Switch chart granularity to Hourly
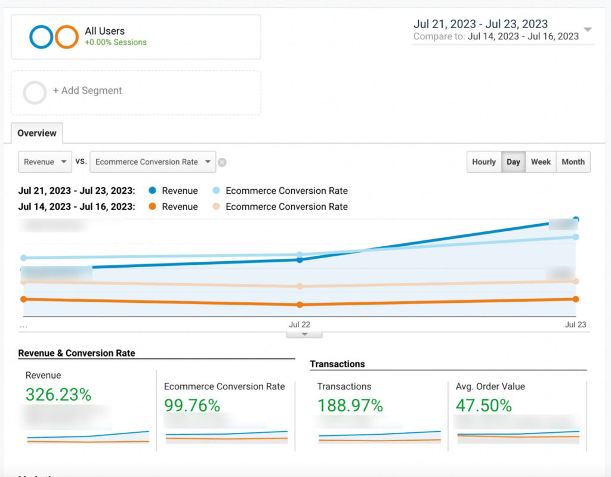The image size is (611, 477). tap(483, 162)
